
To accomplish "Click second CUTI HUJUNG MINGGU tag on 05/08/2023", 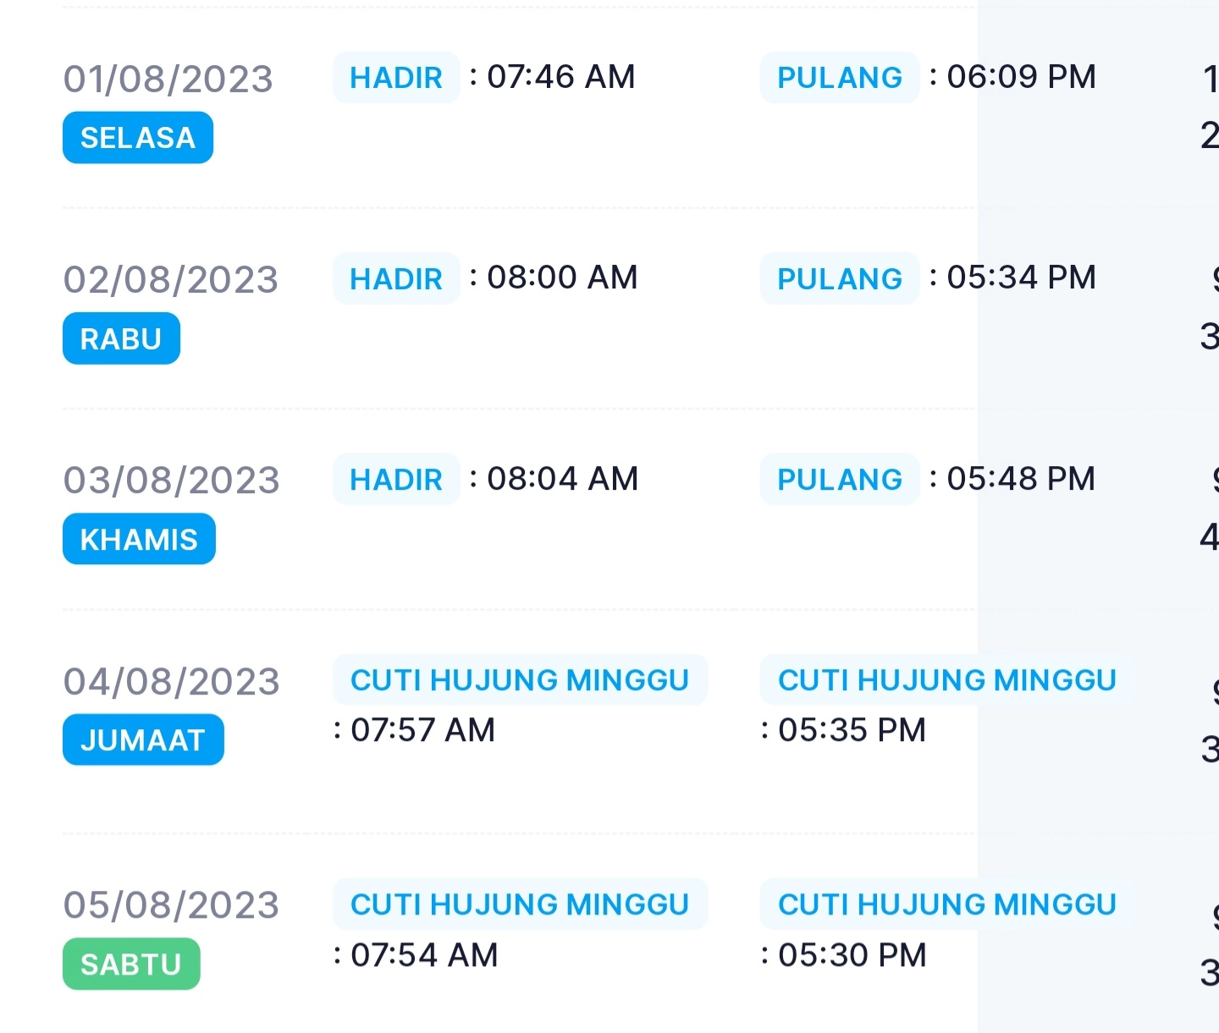I will coord(947,904).
